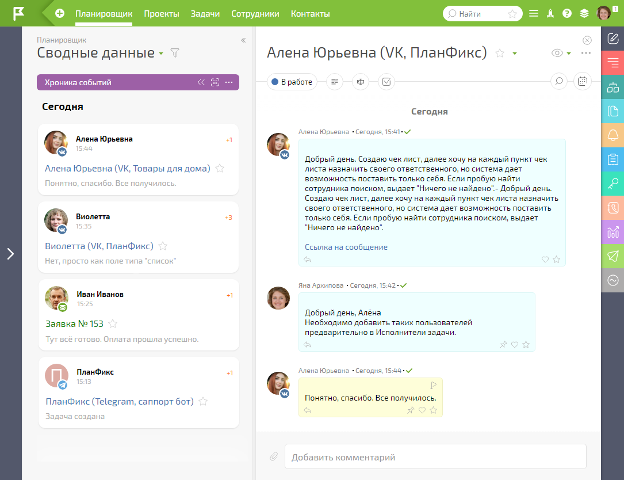Focus the Добавить комментарий input
This screenshot has width=624, height=480.
(435, 456)
